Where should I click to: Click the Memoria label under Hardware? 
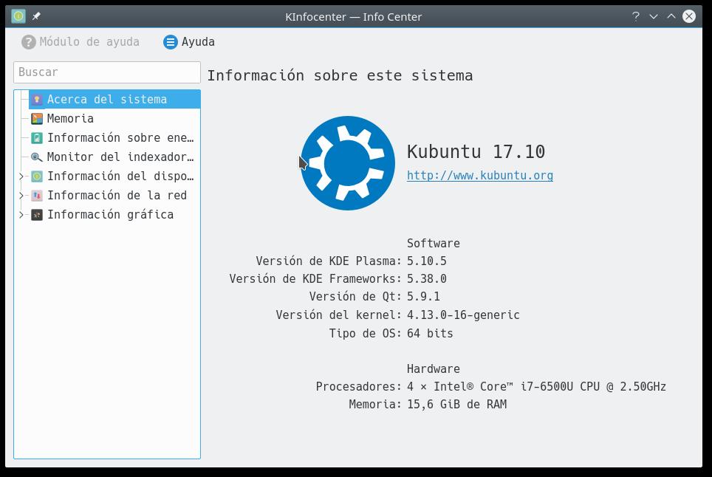point(375,405)
